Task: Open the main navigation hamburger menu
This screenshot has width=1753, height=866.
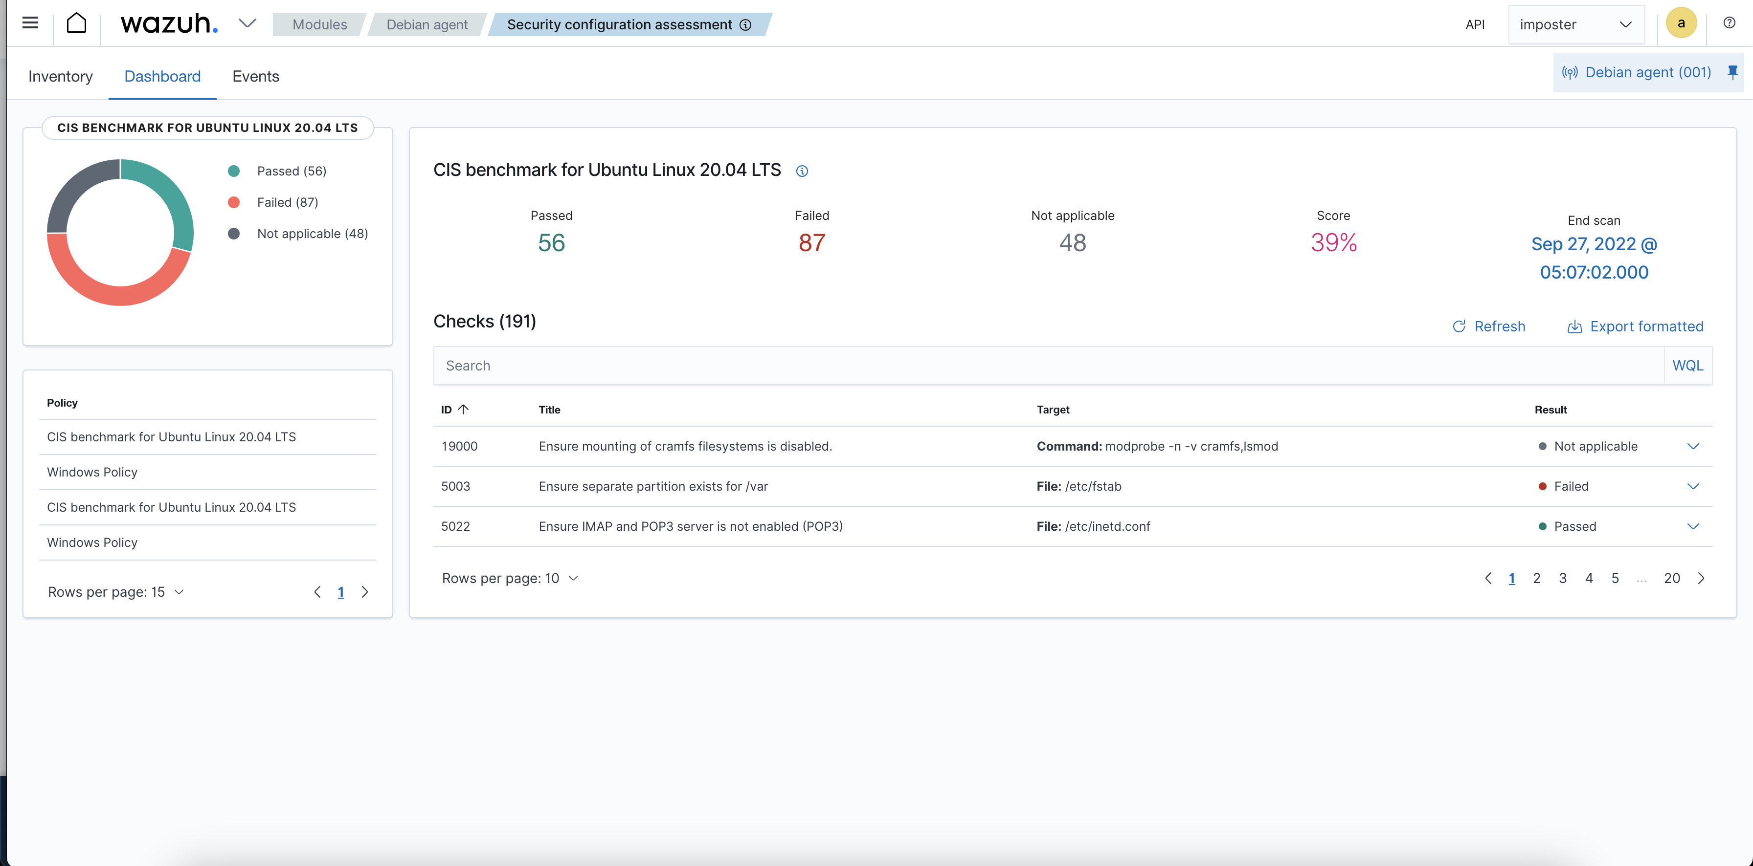Action: tap(30, 22)
